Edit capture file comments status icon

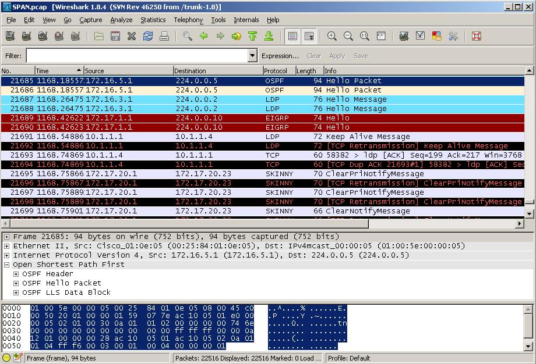(x=18, y=358)
